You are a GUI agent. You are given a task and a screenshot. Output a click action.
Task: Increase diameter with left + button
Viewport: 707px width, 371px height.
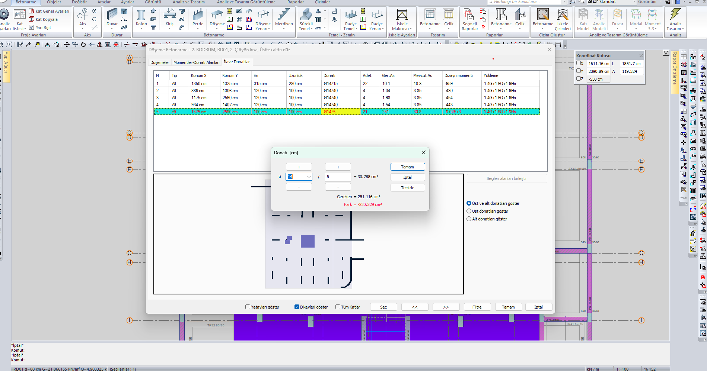299,167
